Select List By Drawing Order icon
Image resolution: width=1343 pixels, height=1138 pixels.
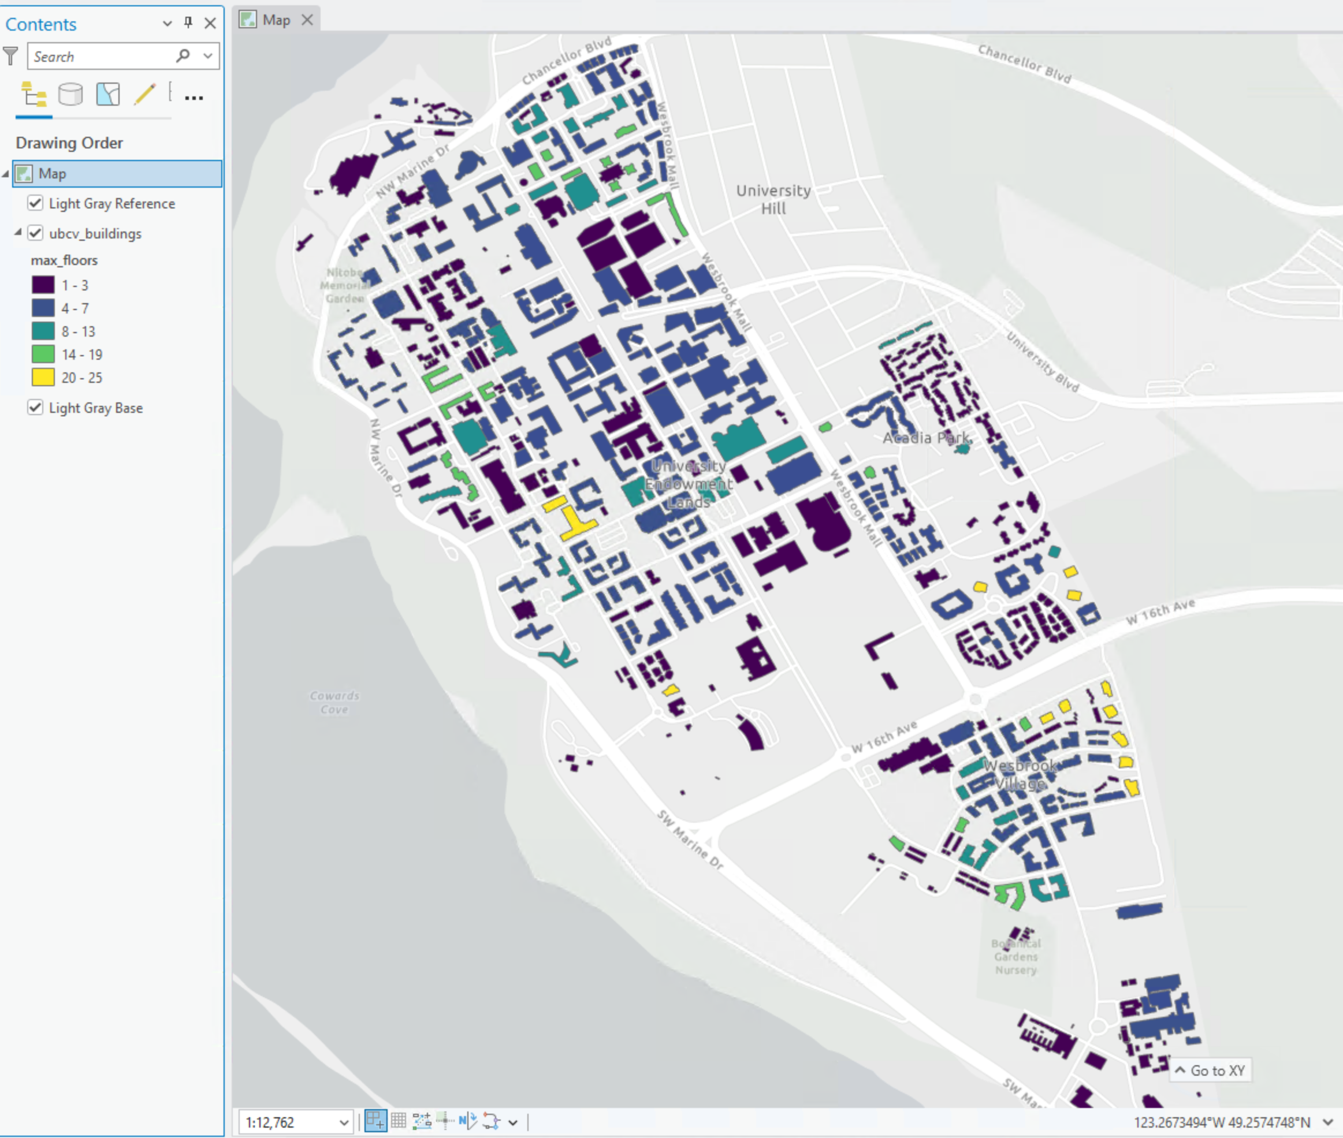[x=34, y=95]
